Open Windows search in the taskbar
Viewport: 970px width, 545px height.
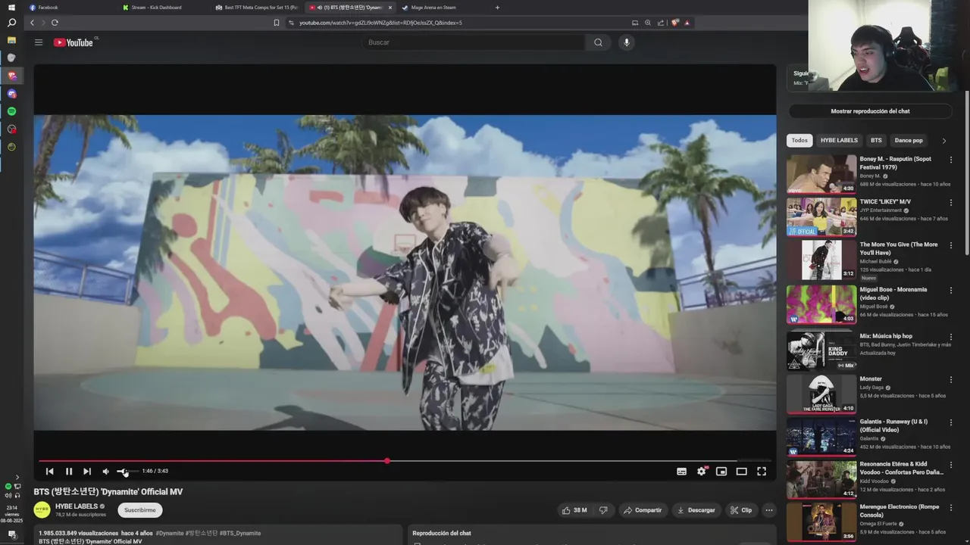pos(11,23)
